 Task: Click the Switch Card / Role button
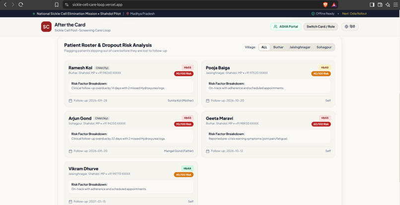321,26
